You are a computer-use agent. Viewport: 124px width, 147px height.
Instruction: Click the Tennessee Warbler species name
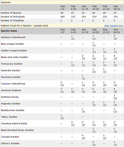pos(12,64)
